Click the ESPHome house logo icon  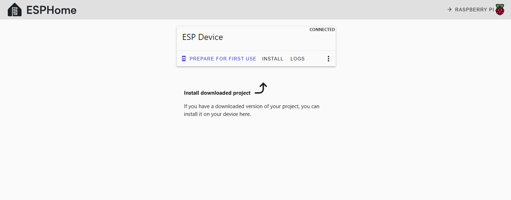coord(14,10)
